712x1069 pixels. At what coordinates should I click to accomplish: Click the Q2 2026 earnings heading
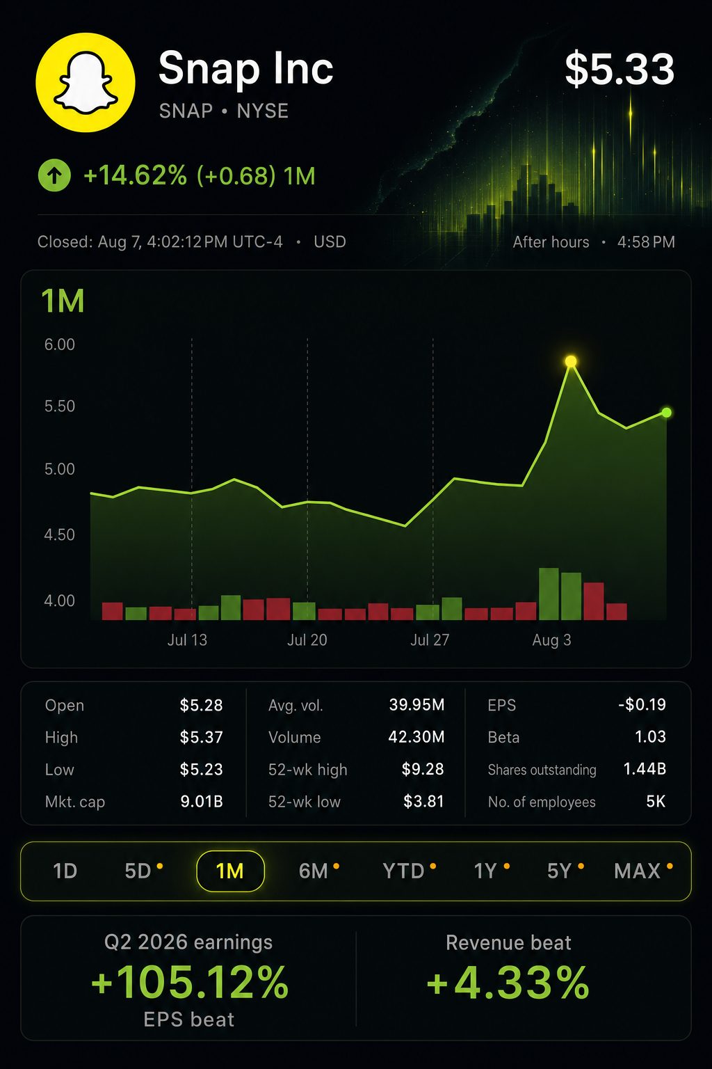(188, 942)
